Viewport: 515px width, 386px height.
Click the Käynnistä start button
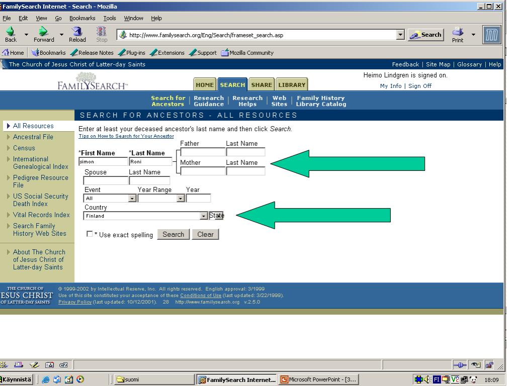(x=17, y=379)
